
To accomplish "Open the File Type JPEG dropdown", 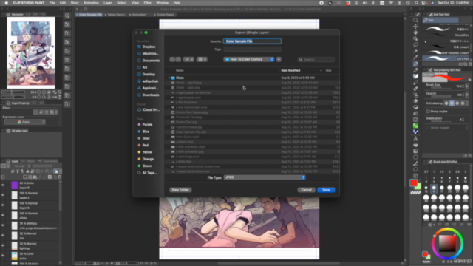I will (x=265, y=177).
